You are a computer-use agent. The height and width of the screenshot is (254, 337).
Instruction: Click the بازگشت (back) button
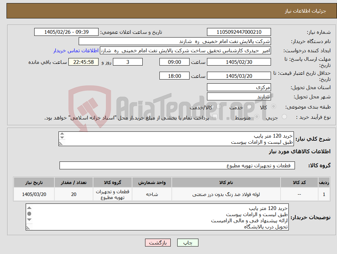[158, 243]
